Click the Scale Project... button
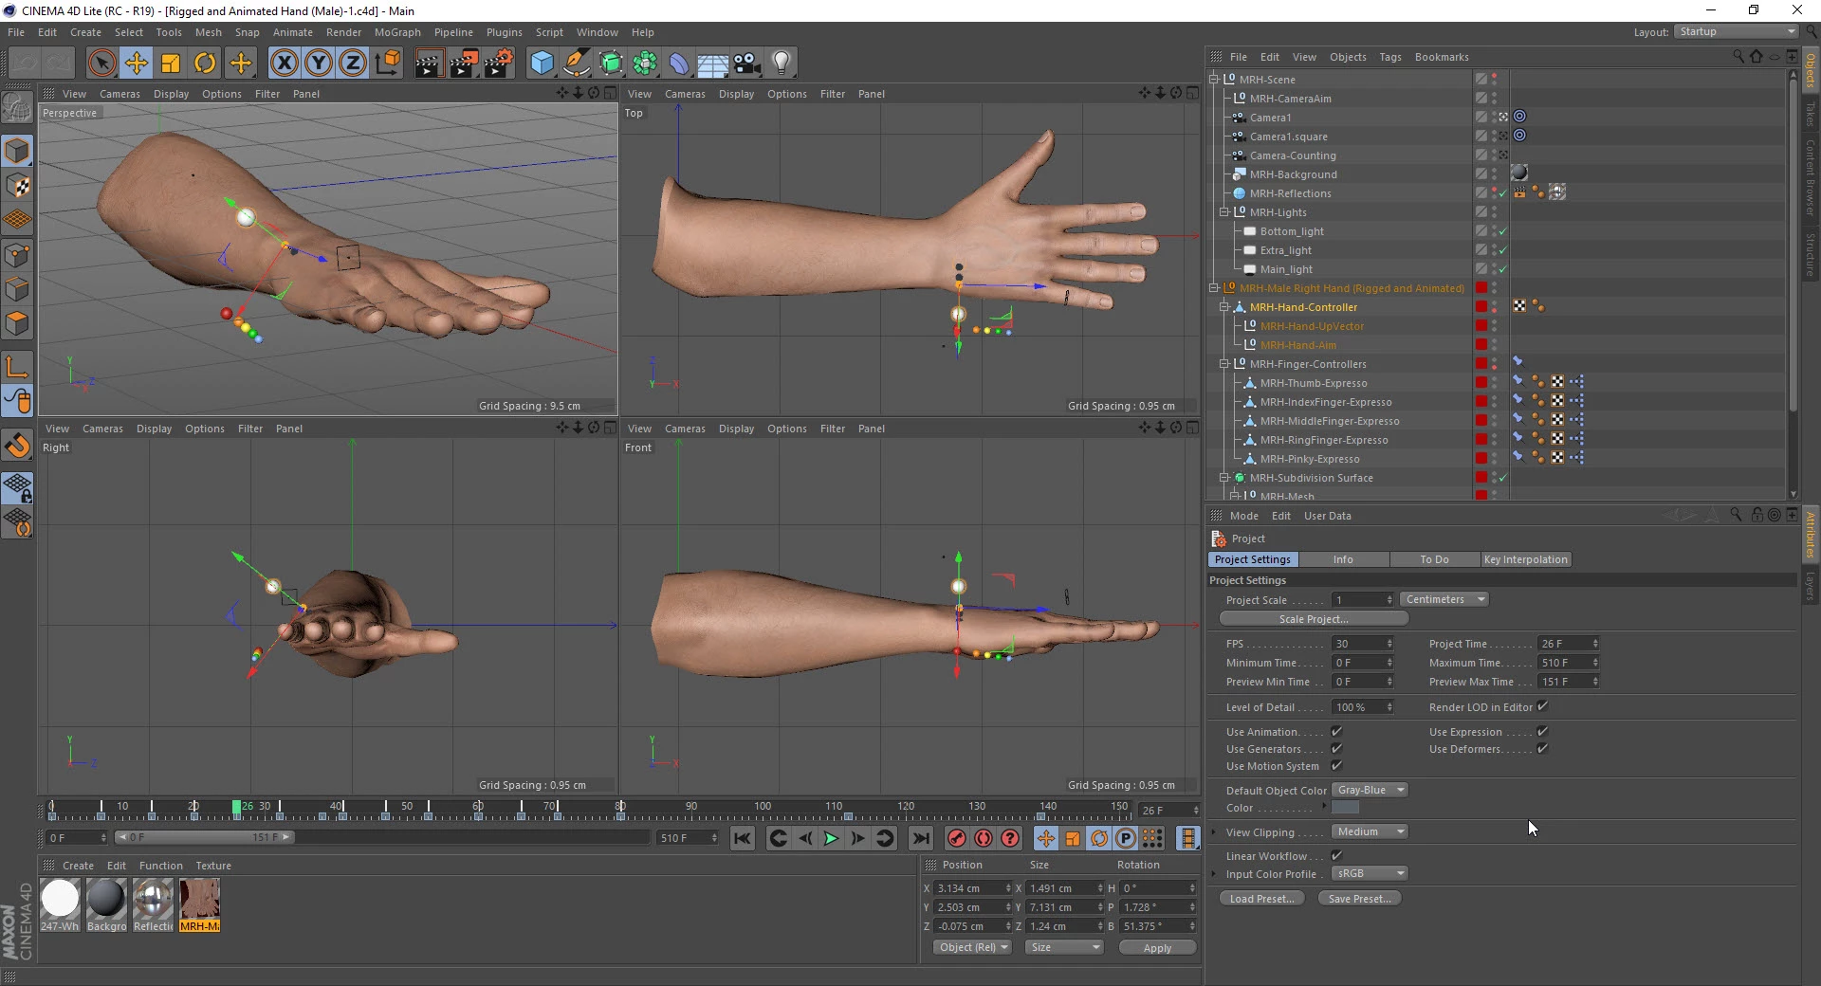The image size is (1821, 986). [1314, 619]
